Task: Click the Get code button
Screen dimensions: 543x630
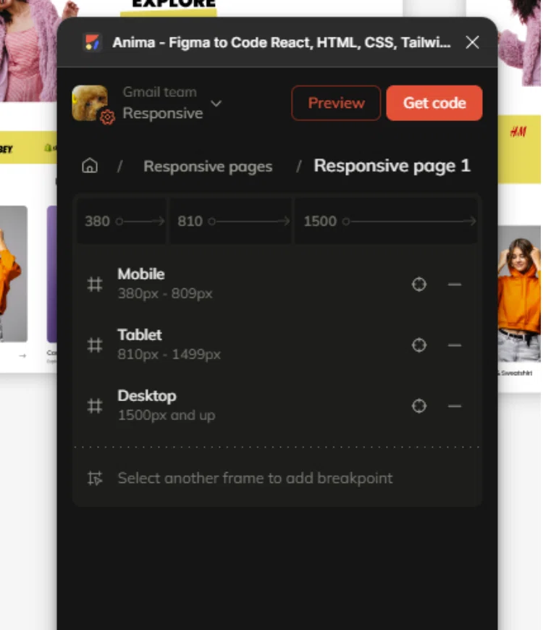Action: [x=434, y=103]
